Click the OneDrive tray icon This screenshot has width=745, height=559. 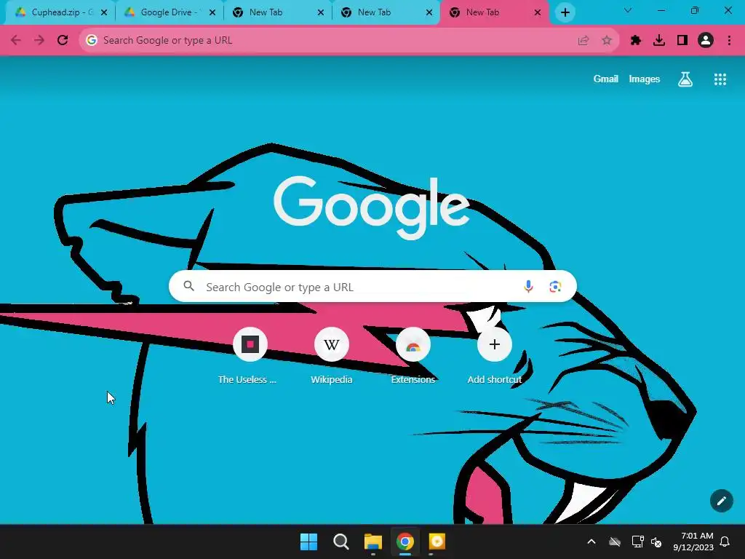(615, 542)
